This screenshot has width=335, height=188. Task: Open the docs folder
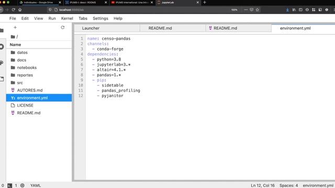pyautogui.click(x=39, y=60)
